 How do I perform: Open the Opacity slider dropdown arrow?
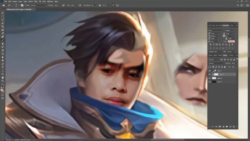pyautogui.click(x=60, y=5)
